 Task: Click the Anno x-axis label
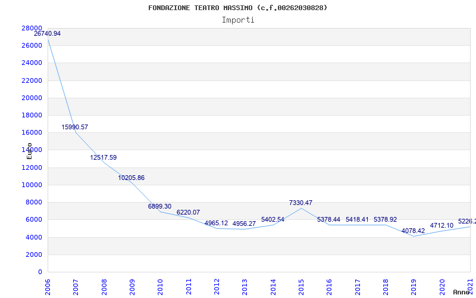click(462, 292)
